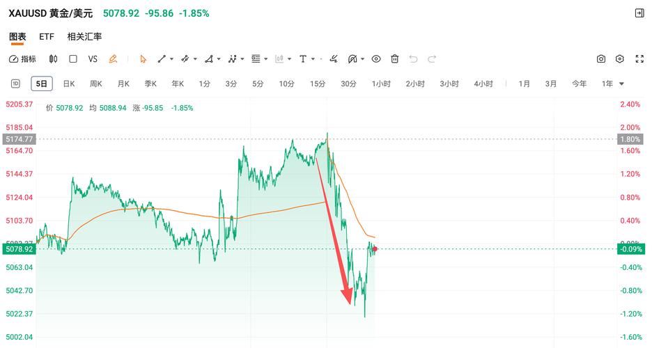
Task: Toggle the 1D intraday view button
Action: [x=15, y=84]
